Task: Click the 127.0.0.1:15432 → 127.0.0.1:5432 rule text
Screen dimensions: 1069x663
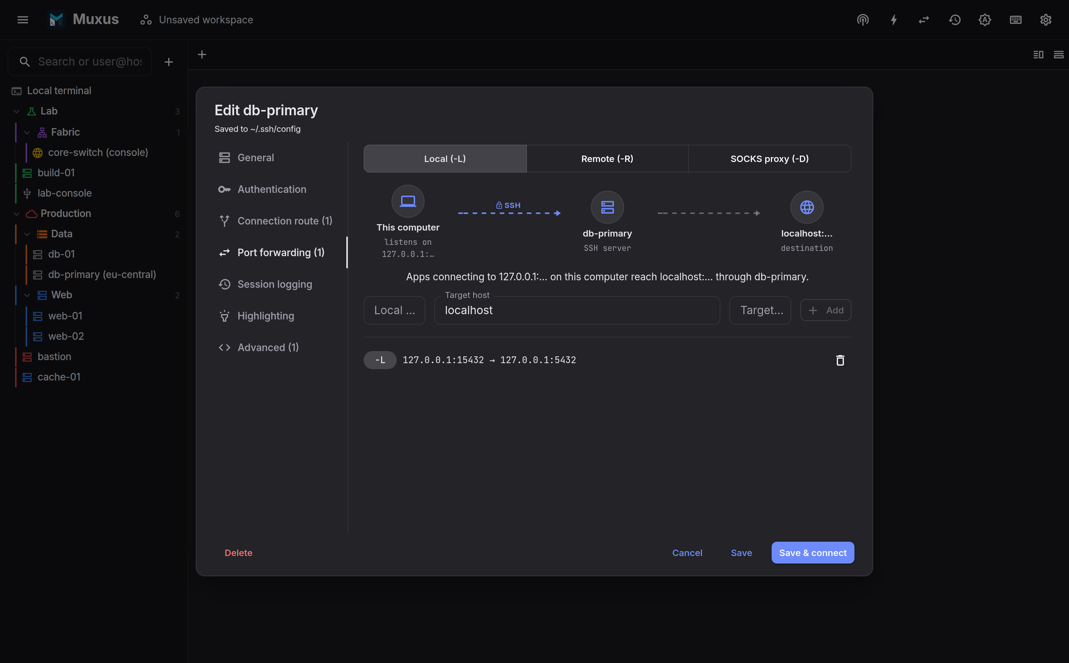Action: point(489,360)
